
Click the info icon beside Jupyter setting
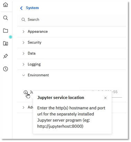(x=26, y=92)
